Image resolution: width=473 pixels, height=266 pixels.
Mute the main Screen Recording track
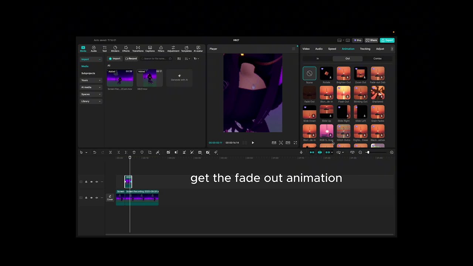[x=97, y=198]
